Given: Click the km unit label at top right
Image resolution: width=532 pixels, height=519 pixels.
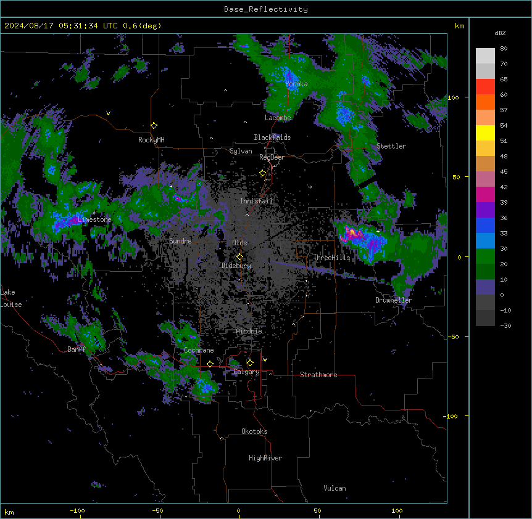Looking at the screenshot, I should tap(460, 26).
